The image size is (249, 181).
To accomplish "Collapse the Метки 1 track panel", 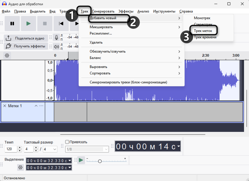I will (36, 106).
